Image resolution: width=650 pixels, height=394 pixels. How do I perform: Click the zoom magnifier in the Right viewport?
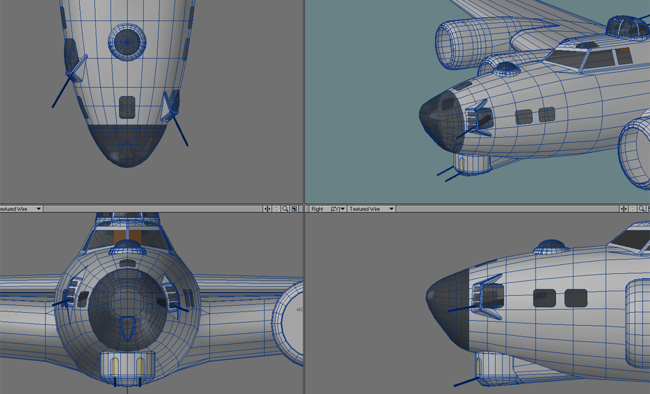point(642,209)
